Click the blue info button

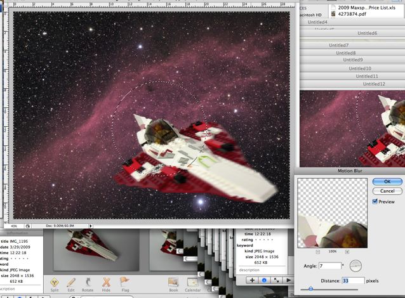point(265,280)
